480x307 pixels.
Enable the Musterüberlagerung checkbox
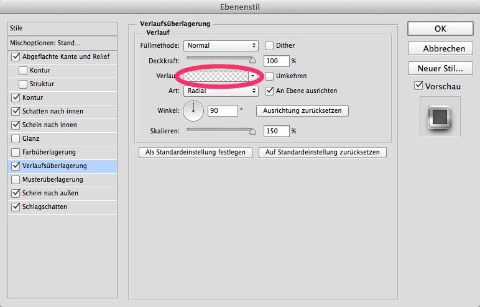(16, 180)
